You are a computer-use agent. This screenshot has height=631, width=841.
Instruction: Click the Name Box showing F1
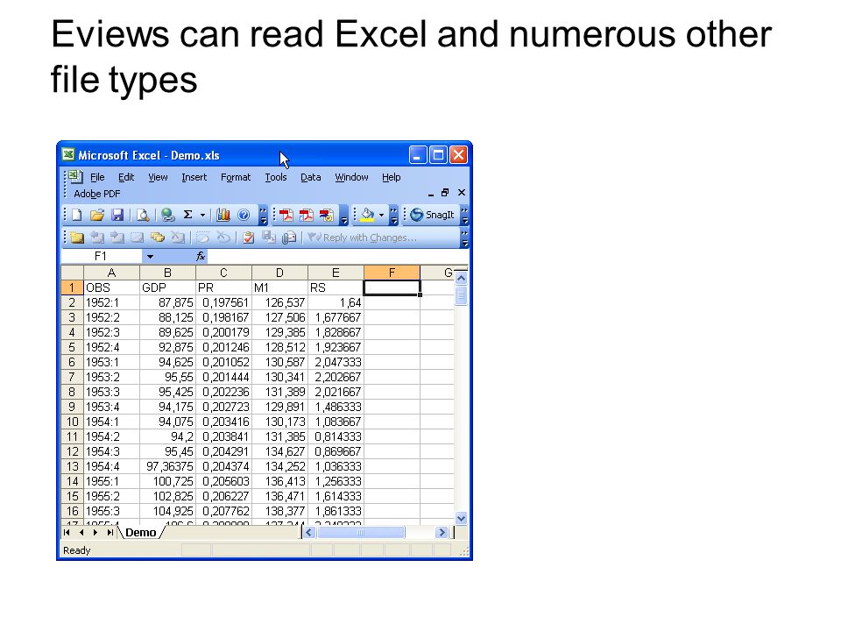click(x=102, y=257)
